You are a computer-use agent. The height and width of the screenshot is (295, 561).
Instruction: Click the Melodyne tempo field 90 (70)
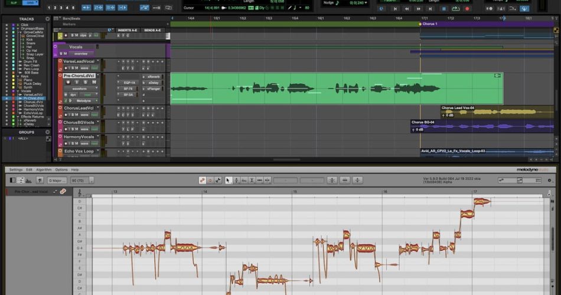point(80,181)
